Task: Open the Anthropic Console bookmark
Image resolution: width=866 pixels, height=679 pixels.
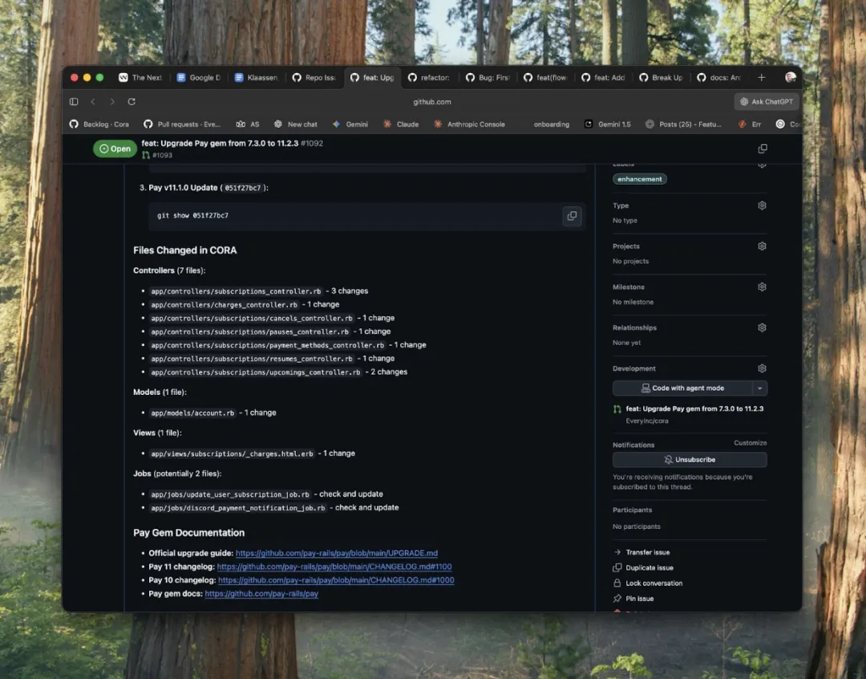Action: 469,124
